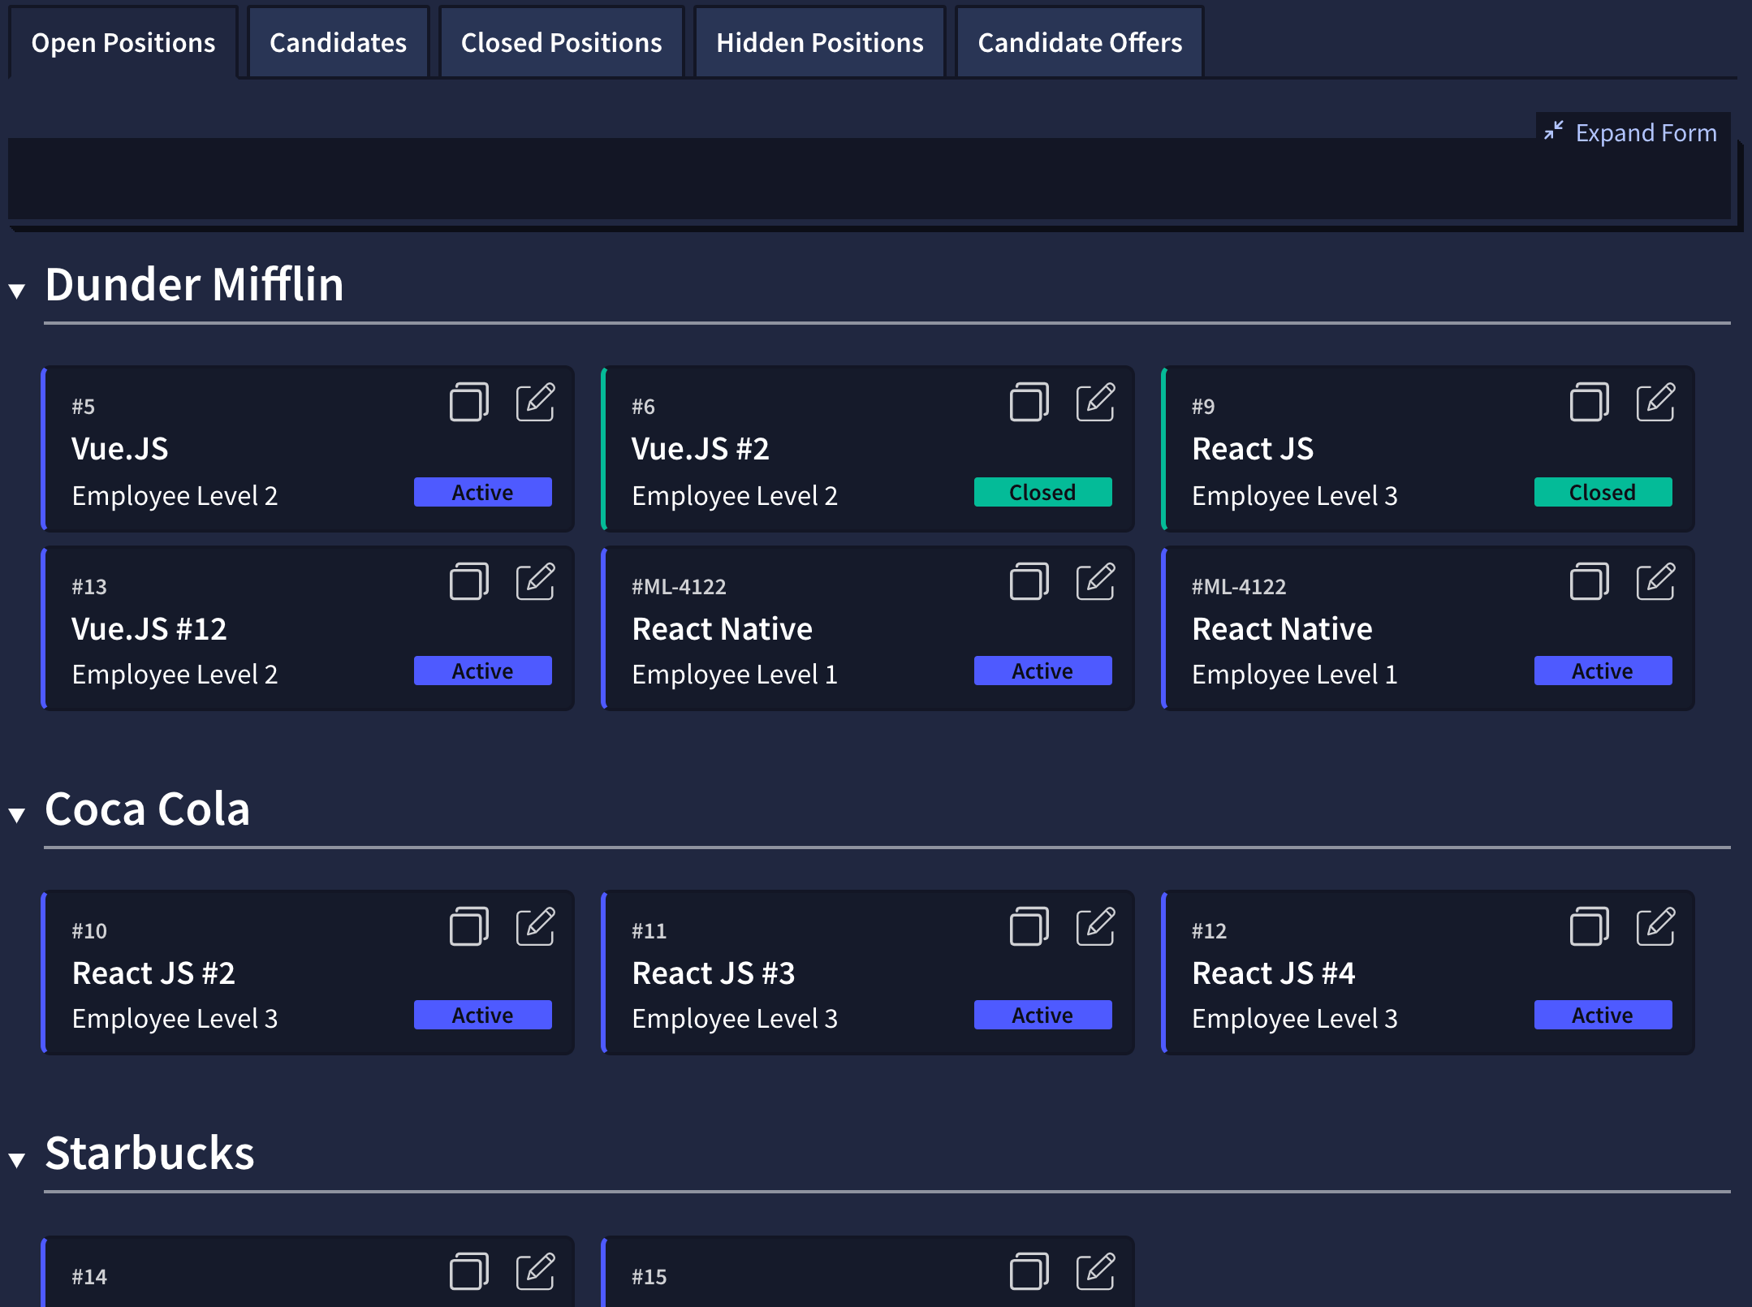Duplicate position #6 Vue.JS #2
Image resolution: width=1752 pixels, height=1307 pixels.
tap(1029, 402)
